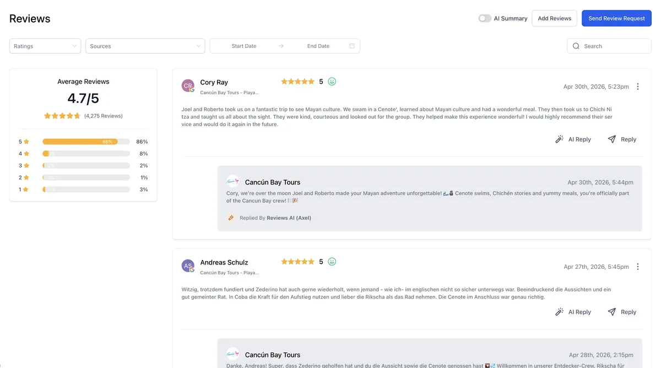Click the 8% label beside the 4-star bar

(x=144, y=154)
